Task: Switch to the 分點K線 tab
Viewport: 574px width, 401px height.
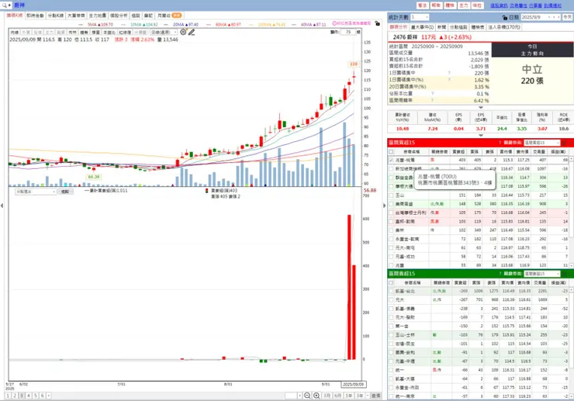Action: tap(56, 16)
